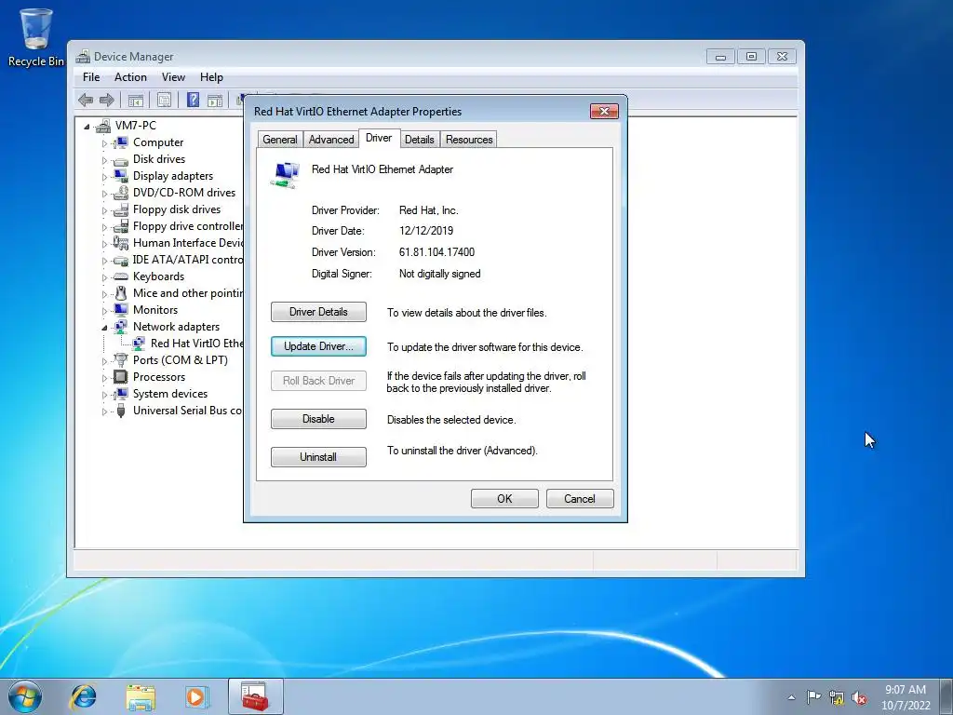The height and width of the screenshot is (715, 953).
Task: Switch to the Advanced tab
Action: (331, 140)
